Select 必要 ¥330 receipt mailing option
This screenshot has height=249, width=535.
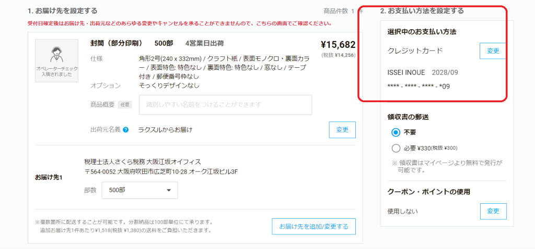click(x=396, y=147)
